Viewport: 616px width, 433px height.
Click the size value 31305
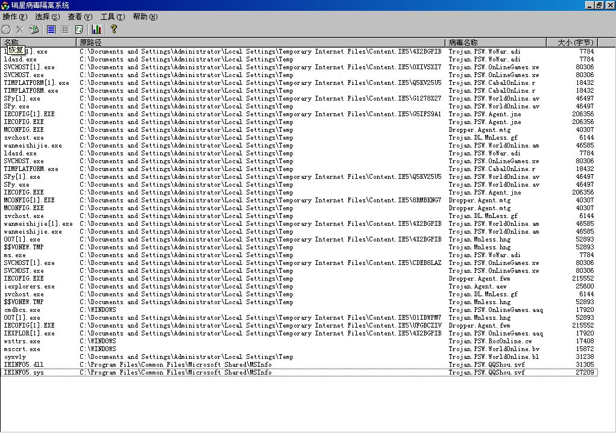585,365
